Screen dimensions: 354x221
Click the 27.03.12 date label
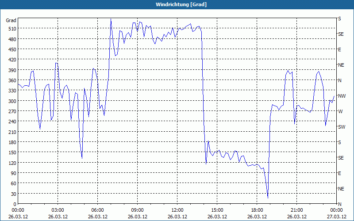(337, 217)
